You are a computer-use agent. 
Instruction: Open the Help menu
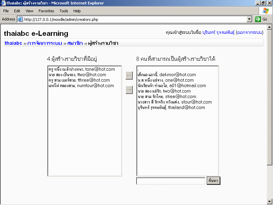point(77,11)
